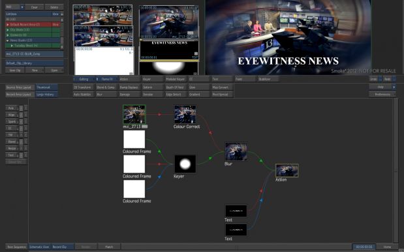Open the second newsroom clip thumbnail
This screenshot has width=404, height=252.
tap(104, 36)
